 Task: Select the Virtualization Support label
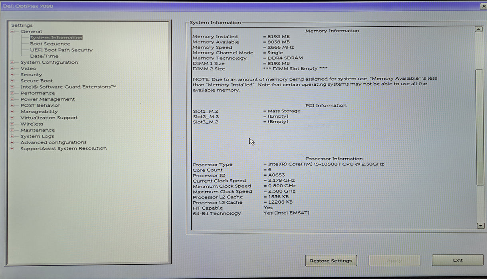point(49,118)
